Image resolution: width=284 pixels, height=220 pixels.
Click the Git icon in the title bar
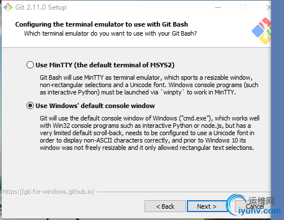click(8, 7)
